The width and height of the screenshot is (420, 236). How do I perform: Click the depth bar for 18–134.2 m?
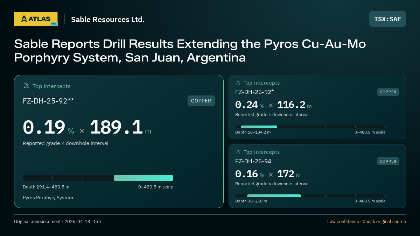tap(310, 127)
